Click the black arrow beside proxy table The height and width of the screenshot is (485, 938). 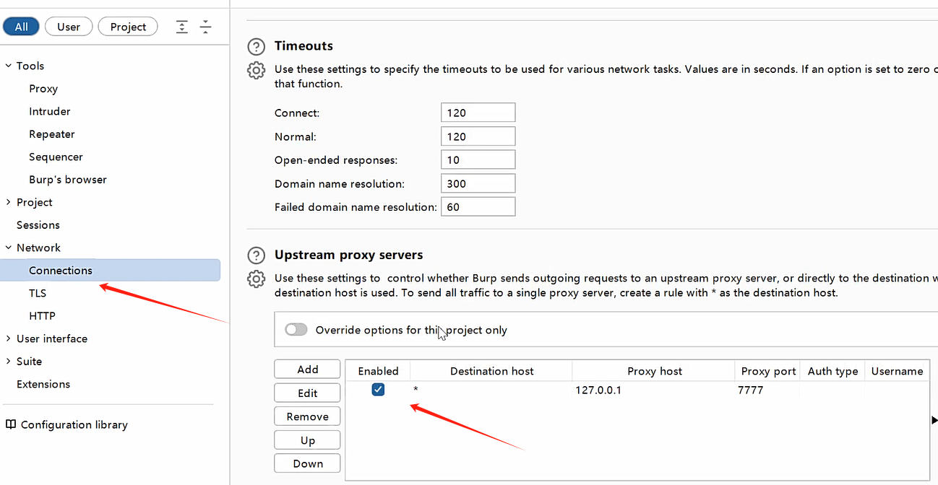[934, 419]
